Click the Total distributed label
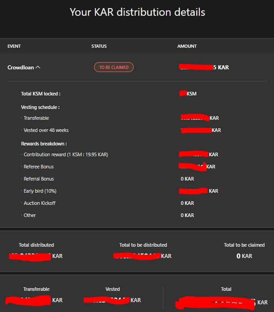The height and width of the screenshot is (312, 274). pos(36,245)
